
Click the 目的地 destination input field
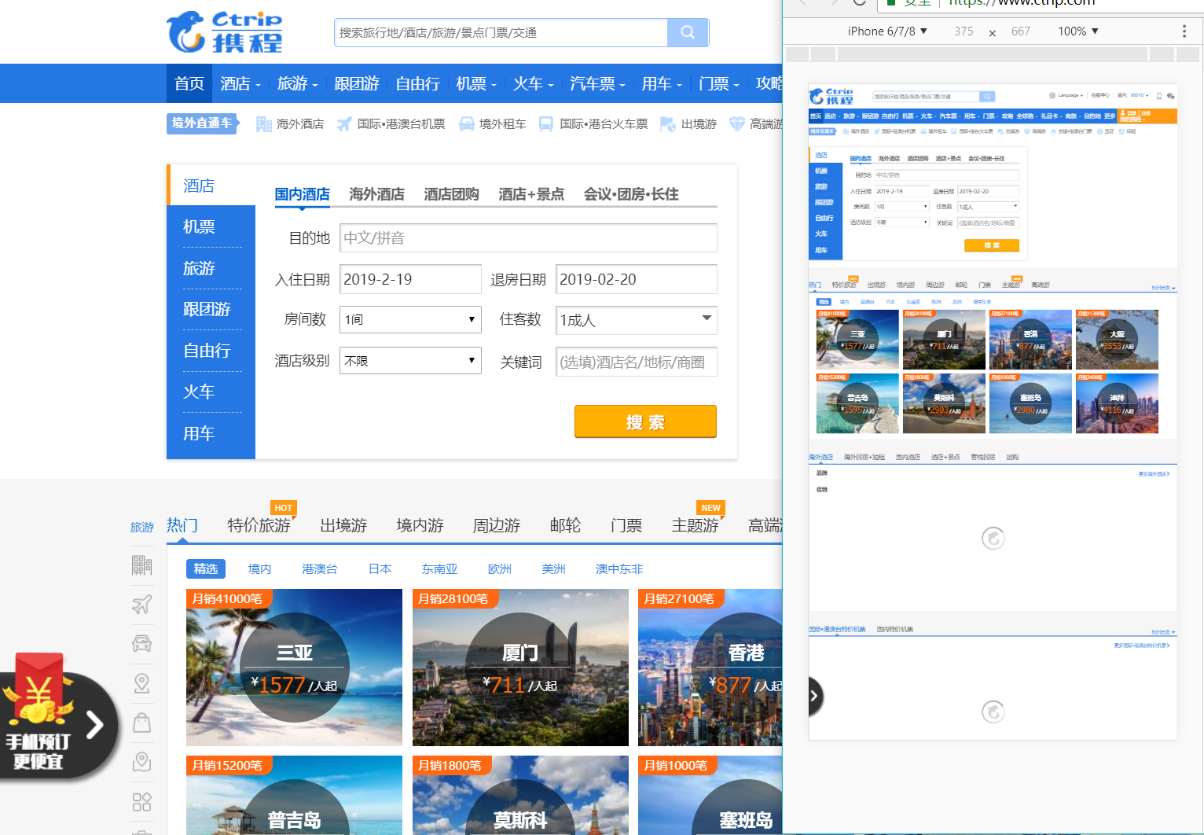click(528, 237)
